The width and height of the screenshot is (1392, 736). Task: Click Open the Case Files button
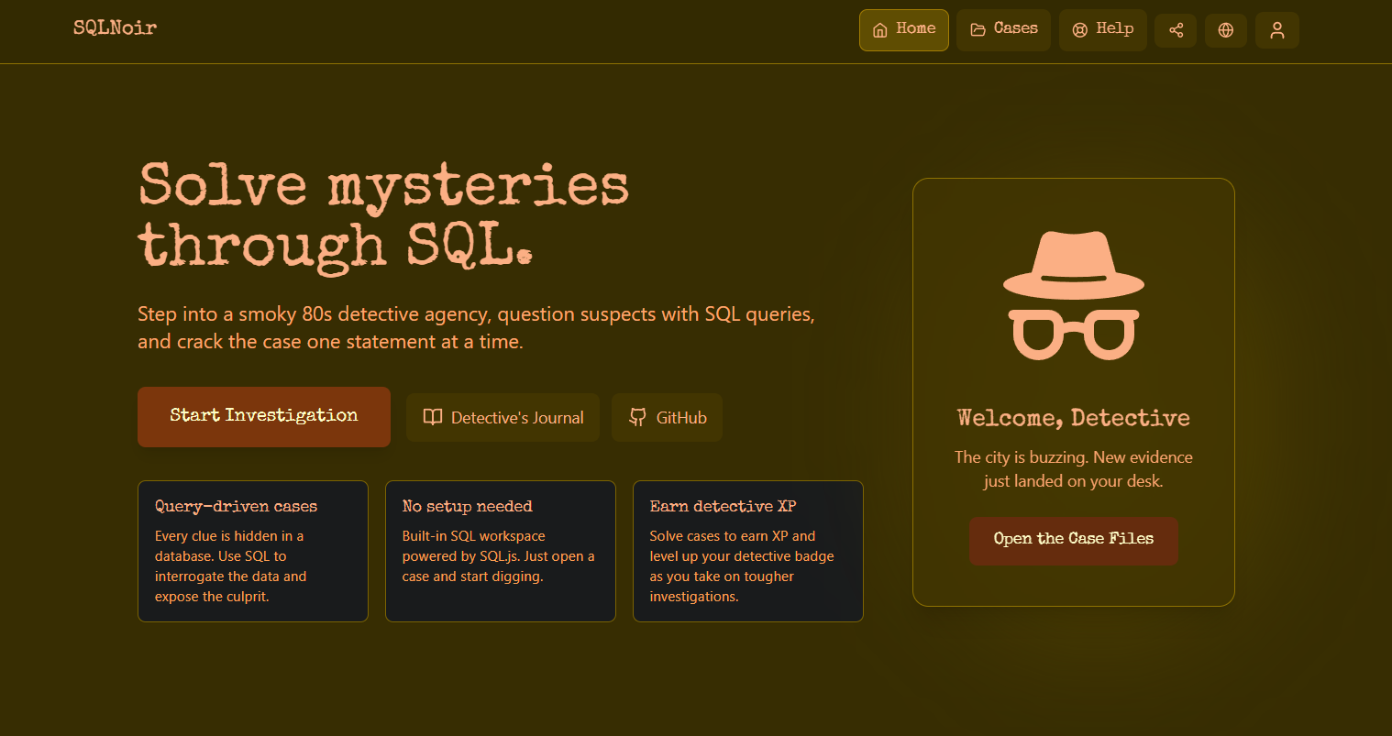pos(1074,541)
